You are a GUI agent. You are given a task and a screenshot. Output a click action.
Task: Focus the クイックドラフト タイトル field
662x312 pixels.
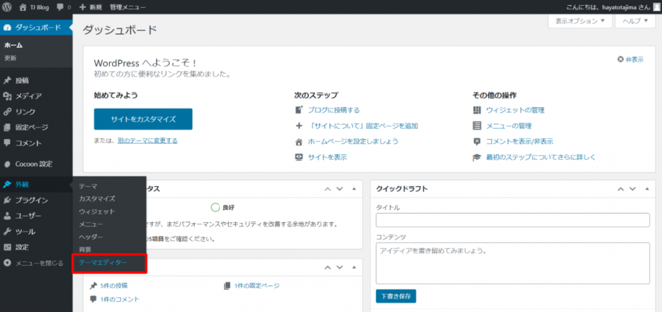513,220
